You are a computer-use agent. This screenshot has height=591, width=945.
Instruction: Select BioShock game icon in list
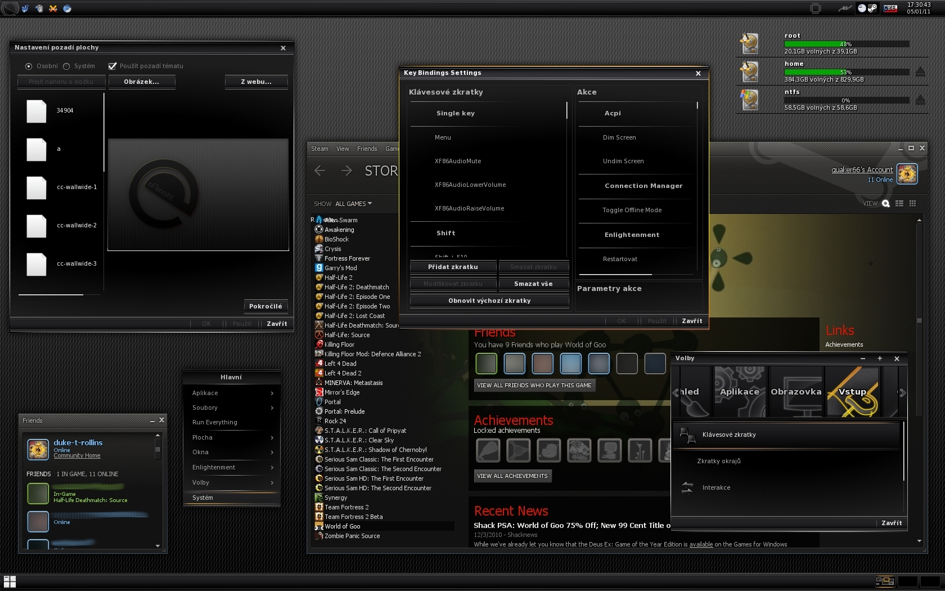point(319,239)
